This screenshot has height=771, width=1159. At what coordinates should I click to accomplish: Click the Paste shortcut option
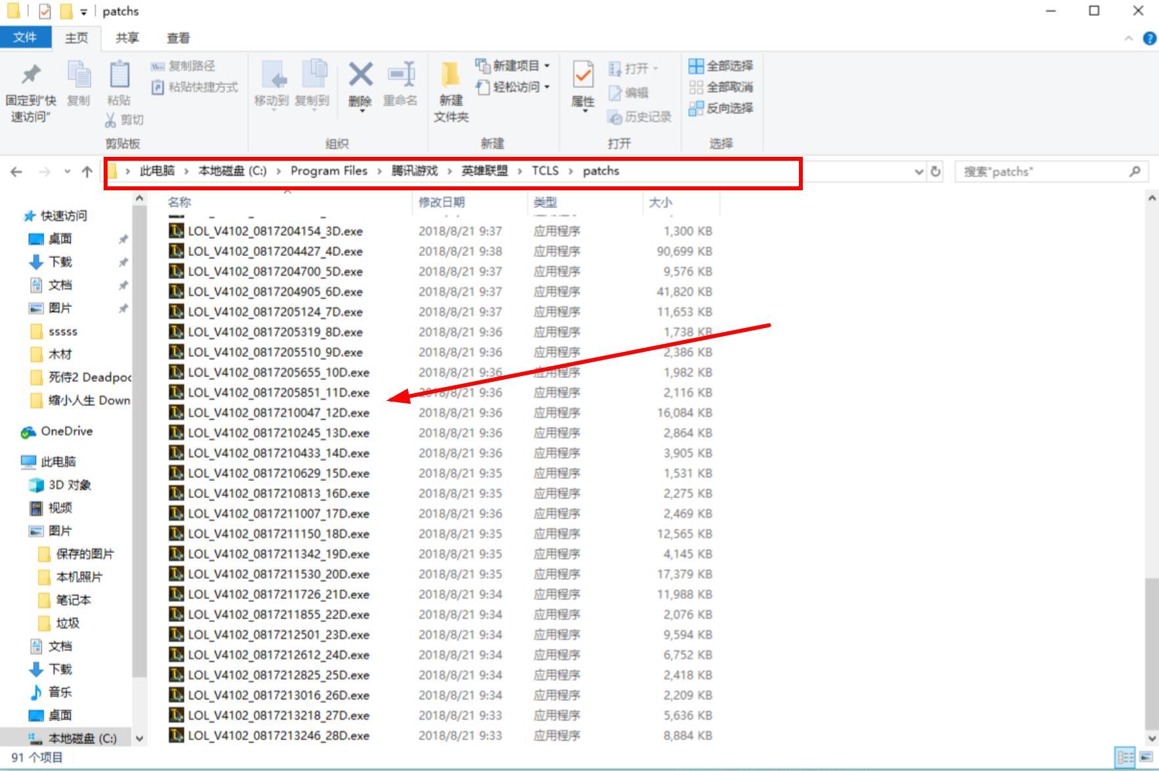tap(194, 87)
